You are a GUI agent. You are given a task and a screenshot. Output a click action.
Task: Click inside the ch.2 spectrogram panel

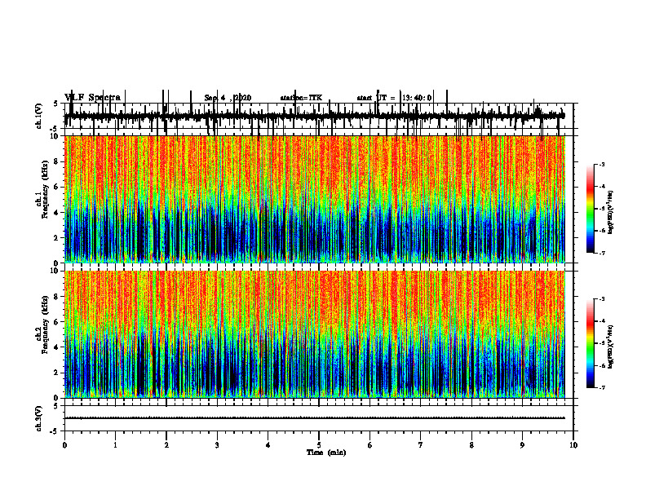click(x=314, y=334)
